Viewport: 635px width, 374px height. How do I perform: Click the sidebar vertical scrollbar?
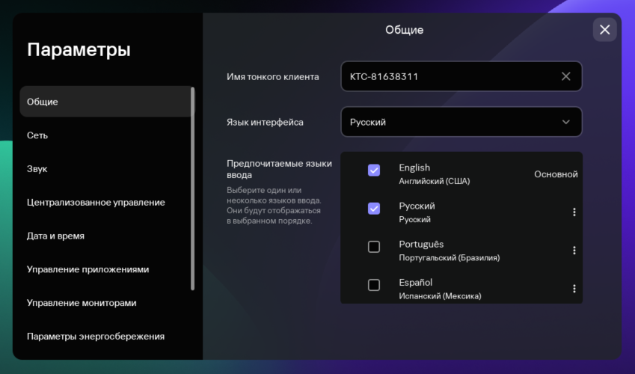coord(193,188)
